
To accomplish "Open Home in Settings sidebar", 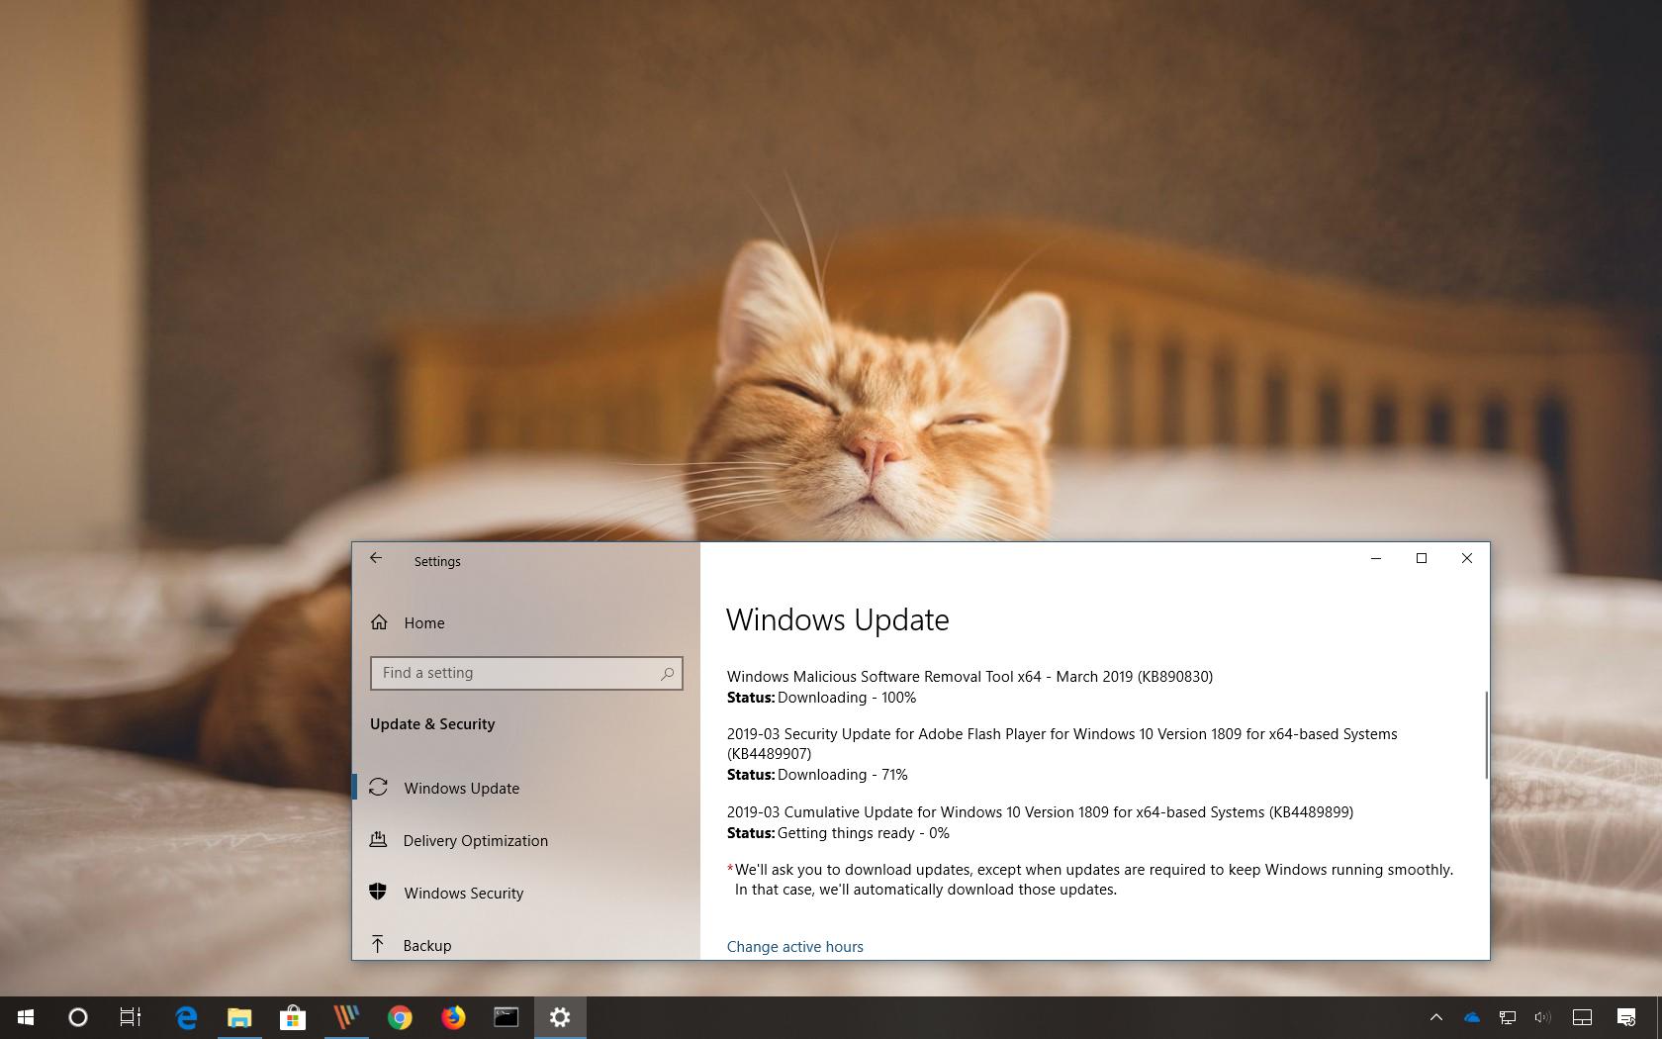I will pos(423,622).
